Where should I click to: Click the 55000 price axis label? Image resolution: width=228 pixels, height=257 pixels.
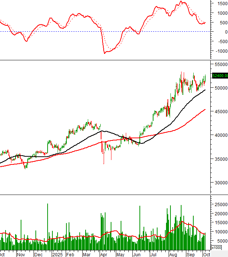point(220,64)
